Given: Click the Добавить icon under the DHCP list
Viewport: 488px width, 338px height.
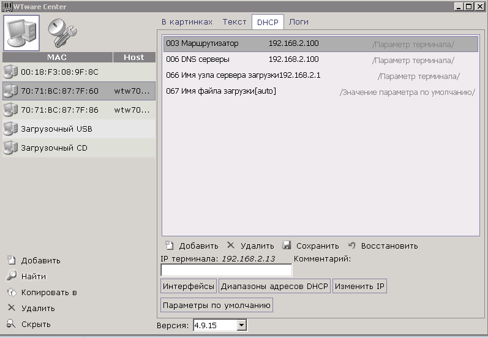Looking at the screenshot, I should 170,246.
